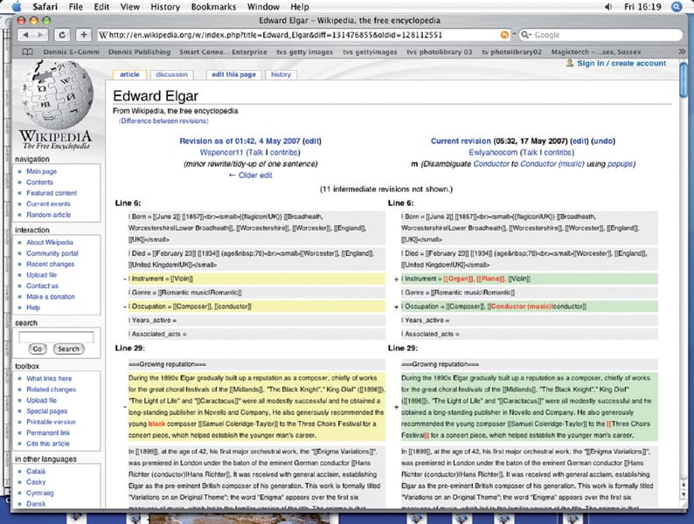694x524 pixels.
Task: Open What links here link
Action: 49,378
